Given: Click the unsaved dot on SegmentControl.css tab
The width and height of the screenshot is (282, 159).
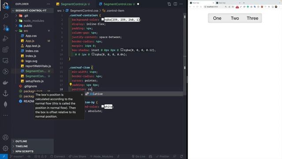Looking at the screenshot, I should (138, 4).
